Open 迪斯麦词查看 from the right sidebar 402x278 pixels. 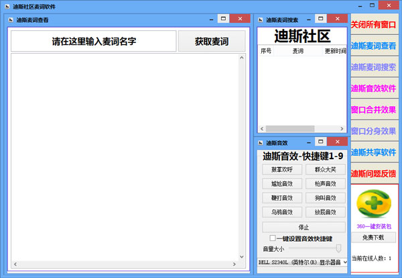click(x=374, y=46)
